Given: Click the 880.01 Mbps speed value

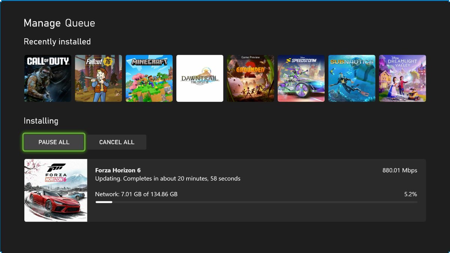Looking at the screenshot, I should (x=400, y=170).
